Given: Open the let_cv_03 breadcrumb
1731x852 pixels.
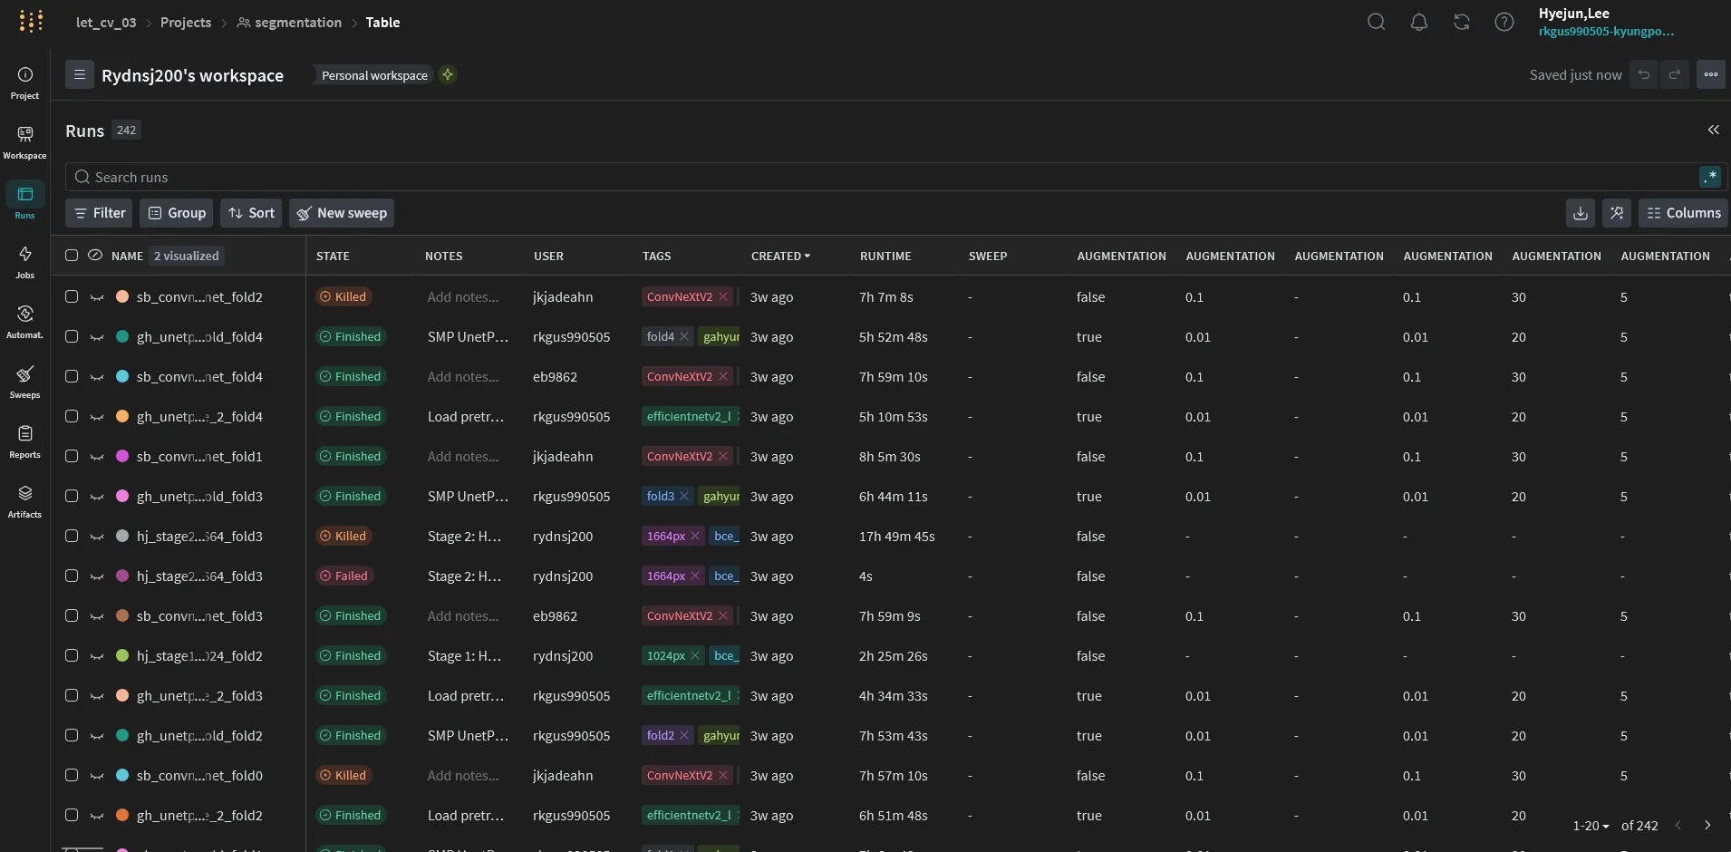Looking at the screenshot, I should click(x=106, y=22).
